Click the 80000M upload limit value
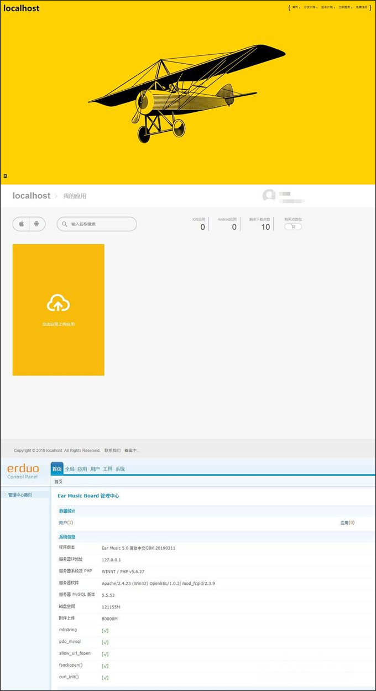 110,618
